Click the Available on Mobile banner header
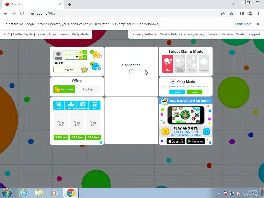Viewport: 264px width, 198px height. [x=186, y=101]
